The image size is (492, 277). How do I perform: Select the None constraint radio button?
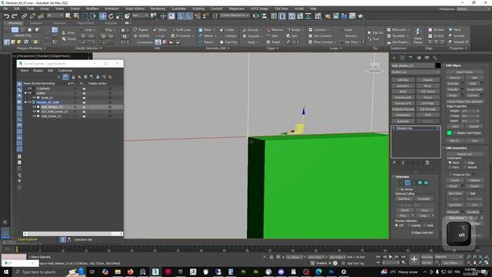point(450,162)
